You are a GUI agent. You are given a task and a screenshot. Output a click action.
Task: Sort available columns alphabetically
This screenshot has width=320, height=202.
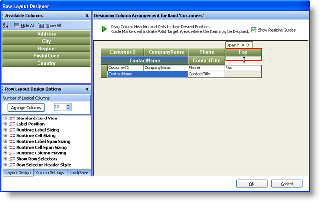pos(5,25)
